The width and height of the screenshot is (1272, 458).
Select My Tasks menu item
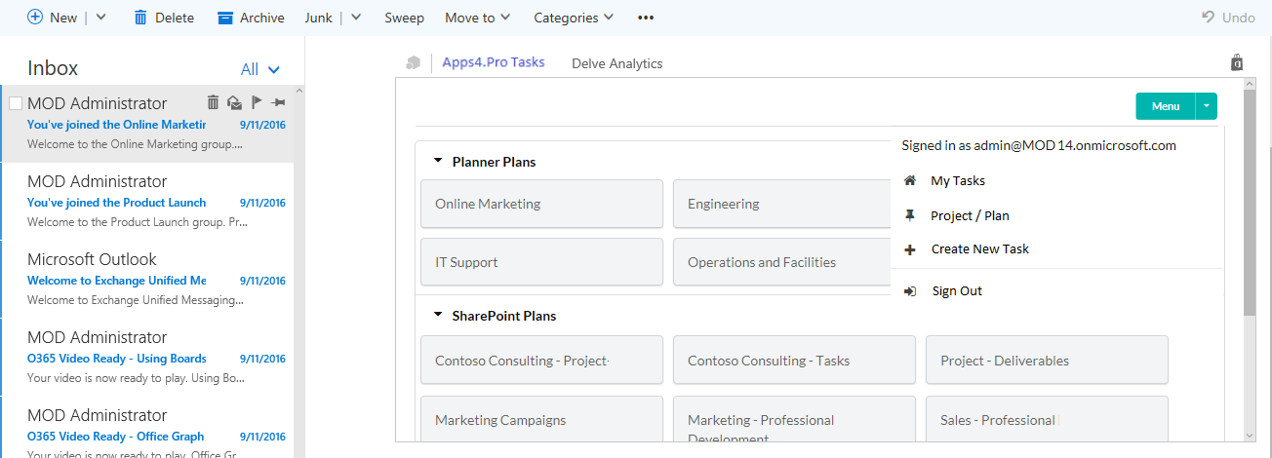click(958, 180)
